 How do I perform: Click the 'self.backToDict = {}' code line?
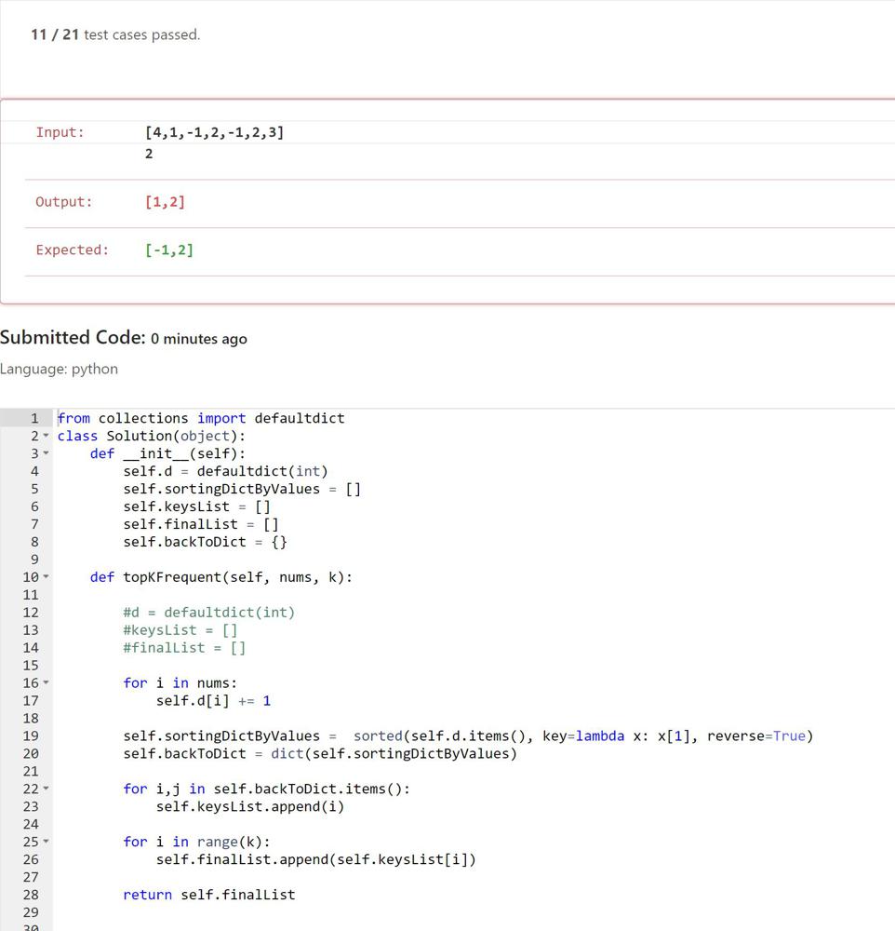pyautogui.click(x=206, y=542)
